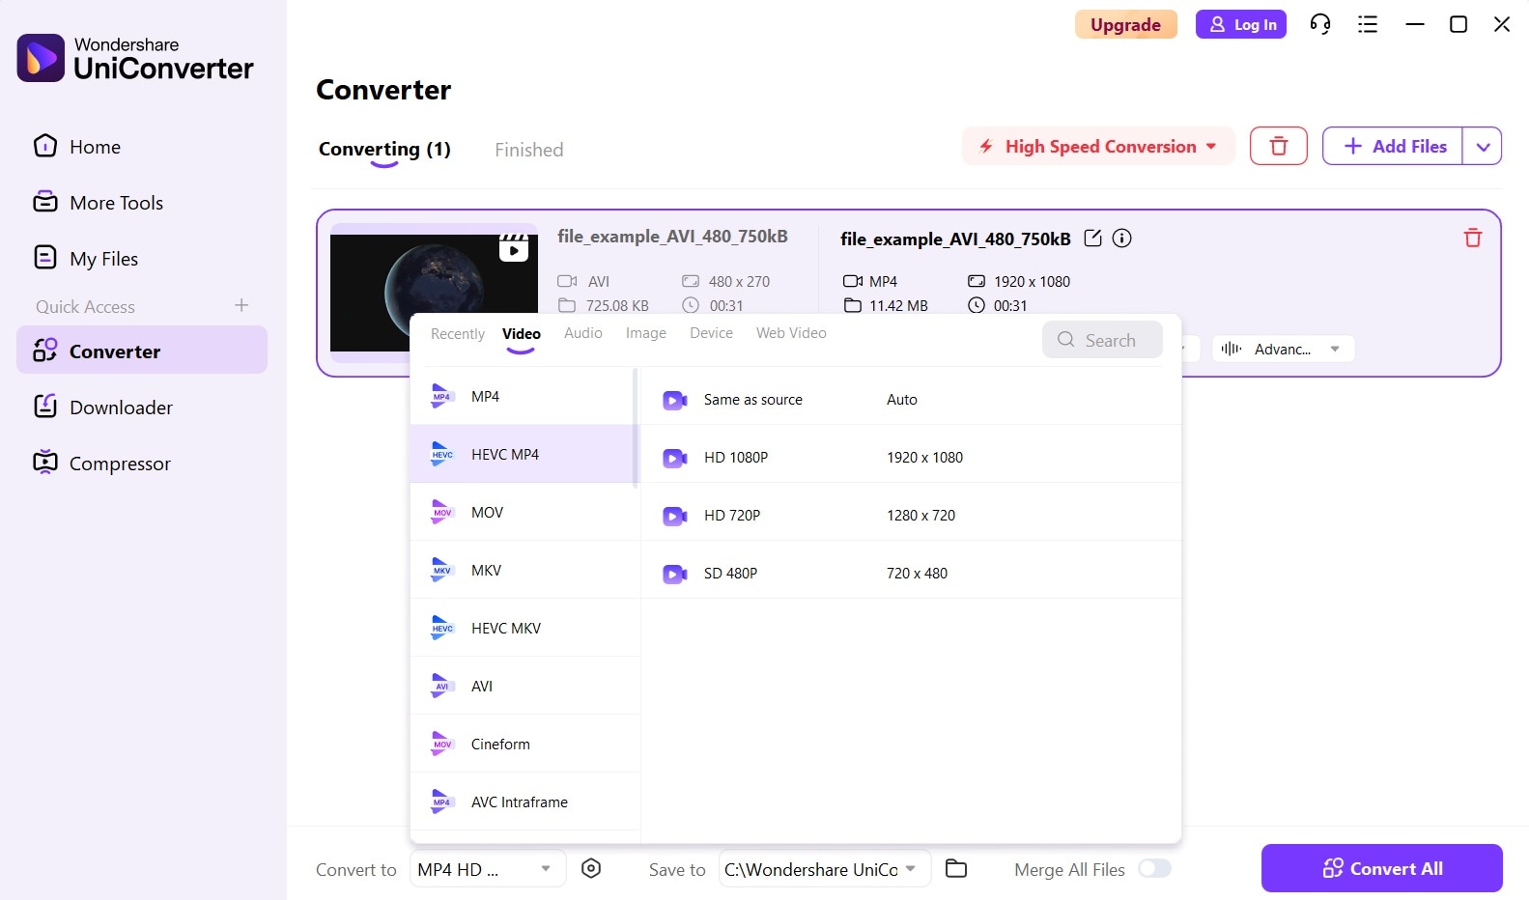
Task: Click the source filename file_example_AVI_480_750kB
Action: point(672,237)
